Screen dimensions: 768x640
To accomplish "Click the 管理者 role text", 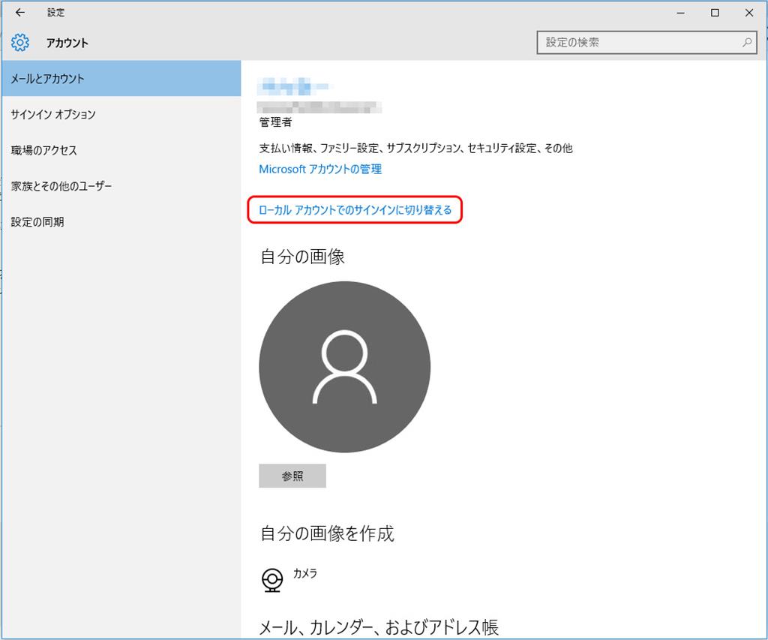I will click(275, 122).
